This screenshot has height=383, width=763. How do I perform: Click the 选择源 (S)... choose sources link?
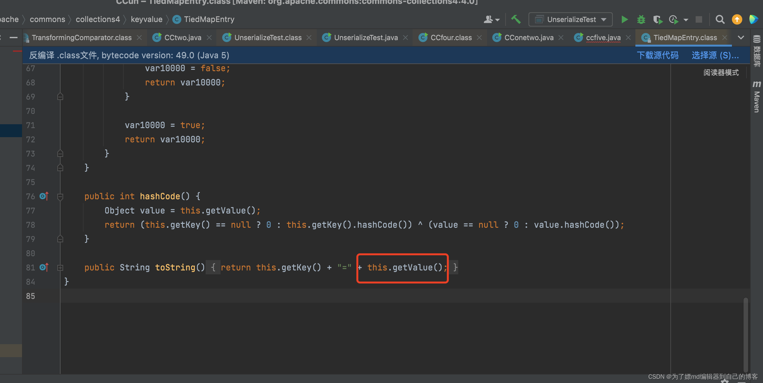point(715,55)
